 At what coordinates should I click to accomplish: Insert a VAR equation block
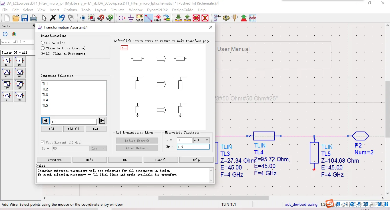[140, 18]
